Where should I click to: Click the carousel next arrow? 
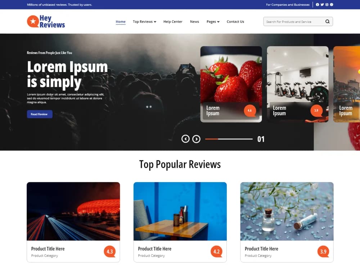pyautogui.click(x=197, y=139)
